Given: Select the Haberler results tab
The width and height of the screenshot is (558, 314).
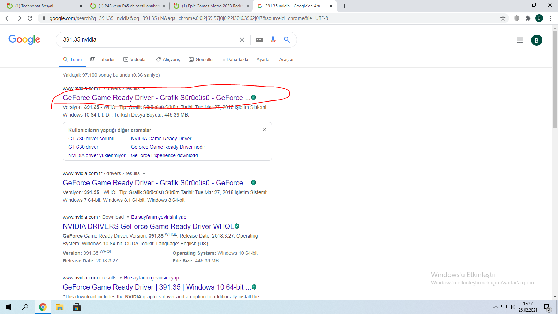Looking at the screenshot, I should 103,60.
